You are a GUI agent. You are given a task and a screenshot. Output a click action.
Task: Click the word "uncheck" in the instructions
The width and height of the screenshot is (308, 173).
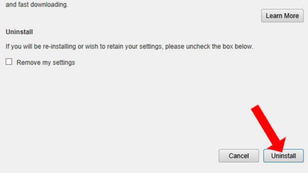[198, 47]
